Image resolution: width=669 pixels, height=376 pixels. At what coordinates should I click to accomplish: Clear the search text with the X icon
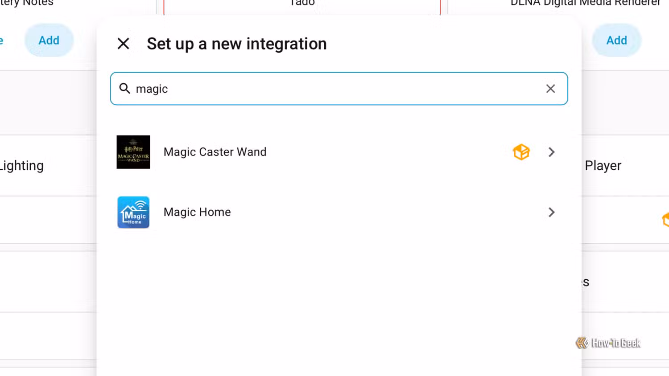[550, 89]
